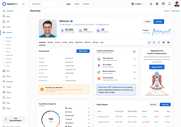
Task: Open the Plugins top navigation item
Action: click(x=86, y=4)
